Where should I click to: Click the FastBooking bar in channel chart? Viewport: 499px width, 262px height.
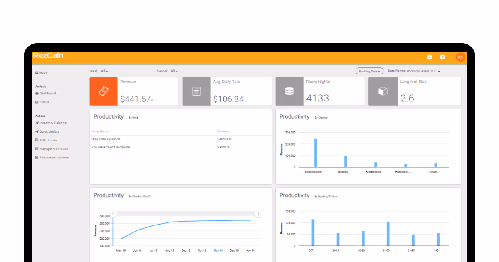click(375, 165)
